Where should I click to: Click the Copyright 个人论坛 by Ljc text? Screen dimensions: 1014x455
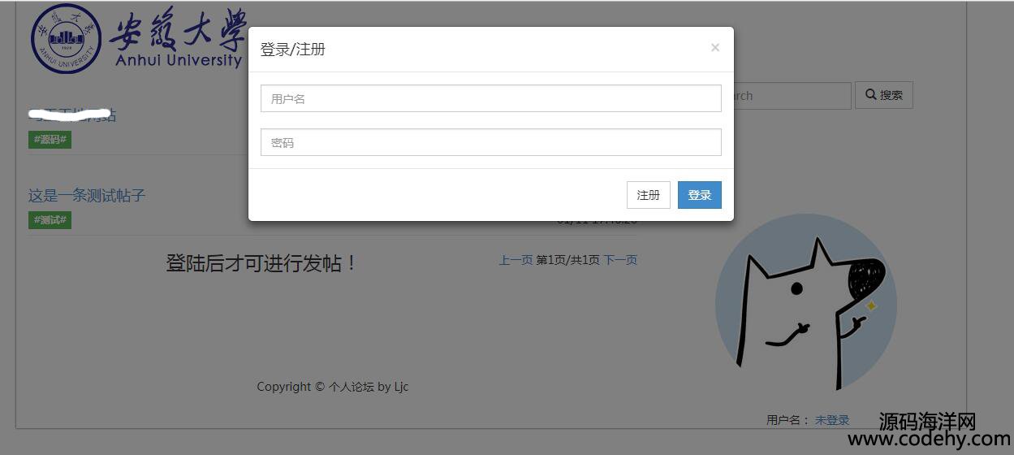coord(333,387)
